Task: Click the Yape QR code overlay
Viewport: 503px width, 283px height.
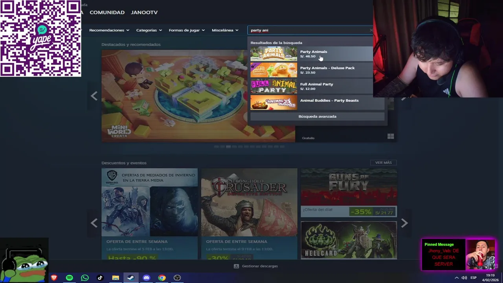Action: click(40, 38)
